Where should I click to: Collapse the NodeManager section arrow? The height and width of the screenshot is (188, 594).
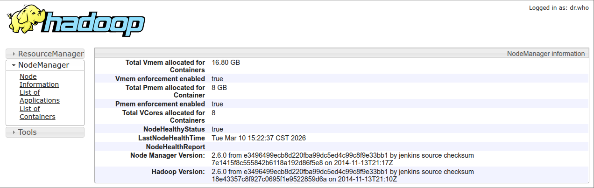click(x=14, y=65)
